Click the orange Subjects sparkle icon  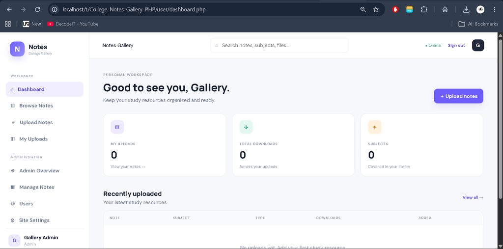click(374, 127)
